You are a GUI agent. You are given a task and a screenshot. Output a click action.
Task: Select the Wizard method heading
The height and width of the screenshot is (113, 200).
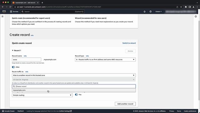coord(91,18)
